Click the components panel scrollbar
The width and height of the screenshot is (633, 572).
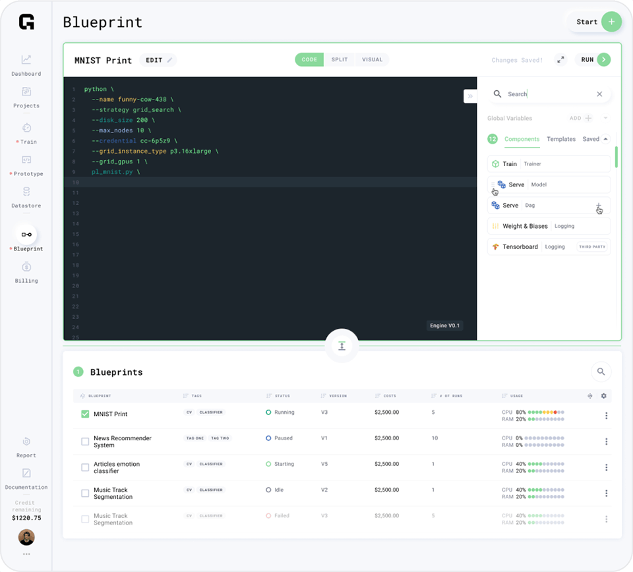point(616,157)
